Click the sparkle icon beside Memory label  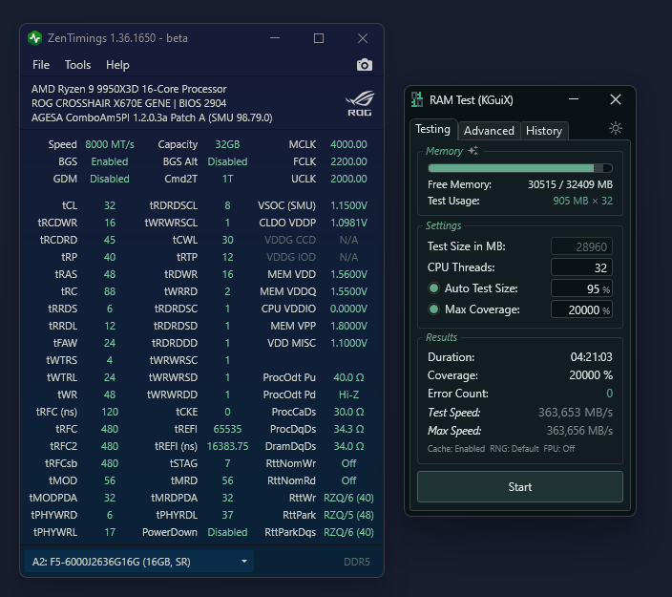(473, 151)
